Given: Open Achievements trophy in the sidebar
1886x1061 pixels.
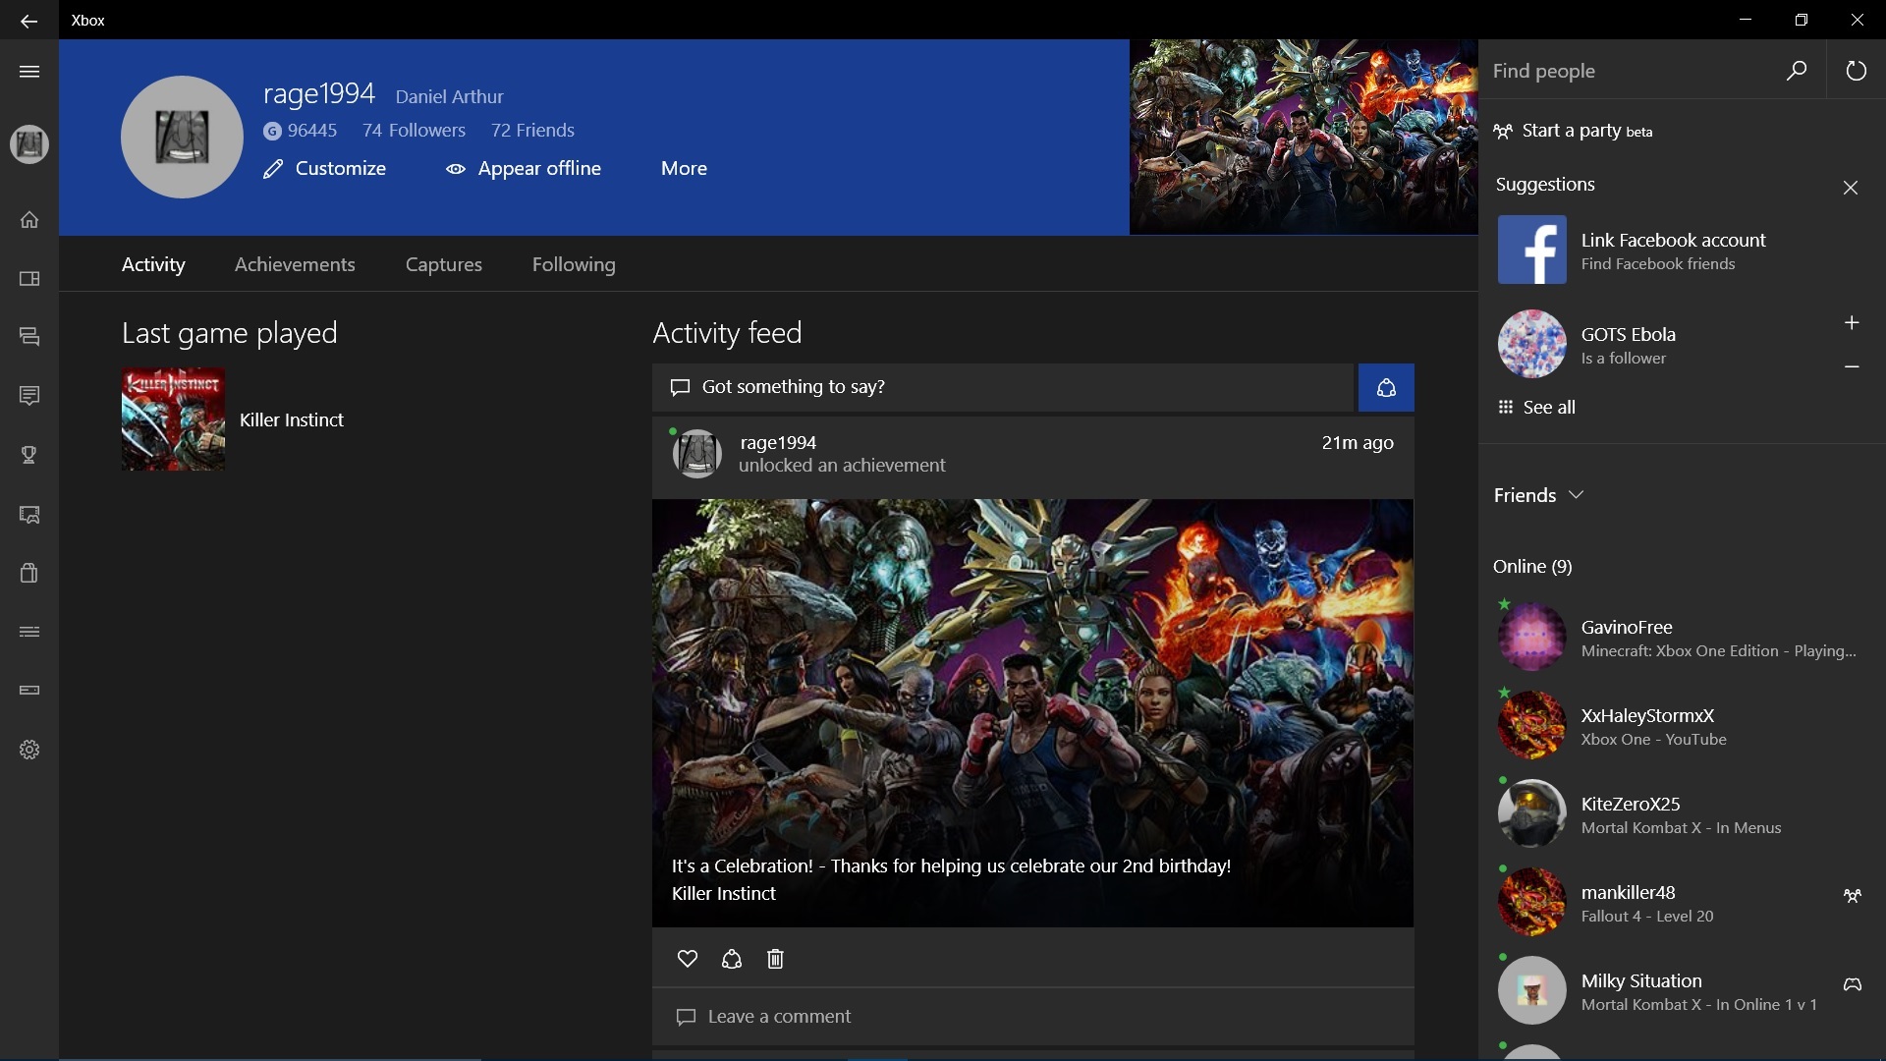Looking at the screenshot, I should click(29, 455).
